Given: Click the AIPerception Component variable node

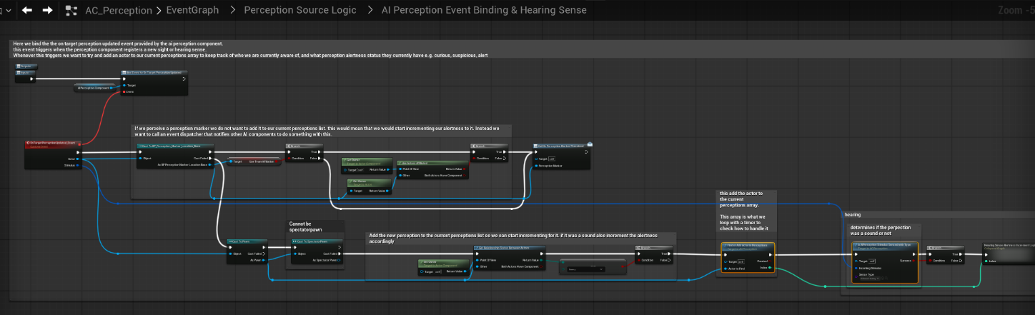Looking at the screenshot, I should coord(95,87).
